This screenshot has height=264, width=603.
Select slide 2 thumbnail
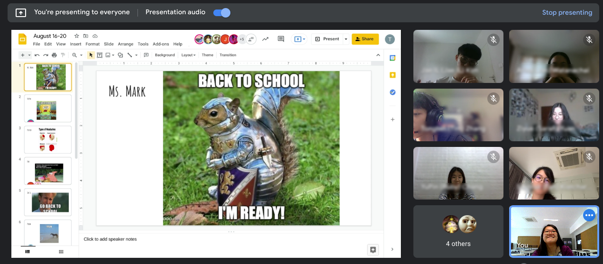(48, 108)
